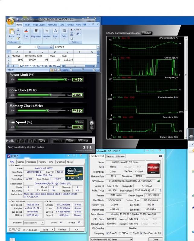Screen dimensions: 194x241
Task: Toggle OpenCL checkbox in GPU-Z
Action: coord(108,233)
